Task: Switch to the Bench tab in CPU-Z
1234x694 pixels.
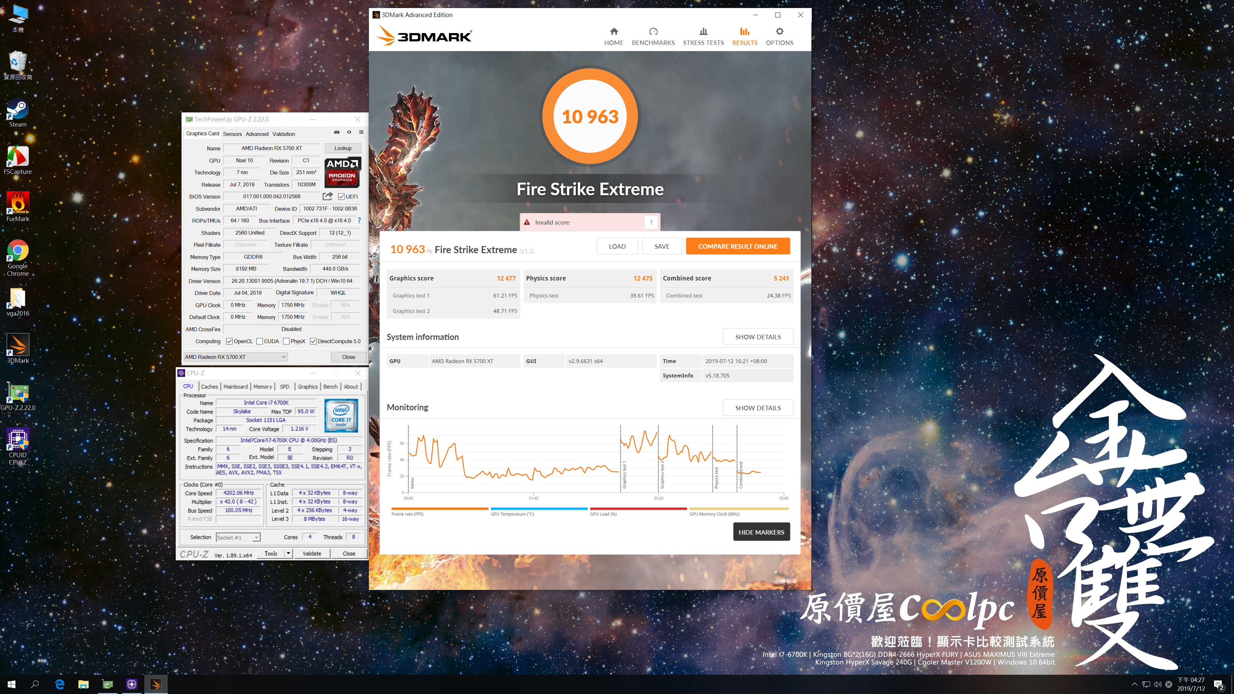Action: pyautogui.click(x=330, y=387)
